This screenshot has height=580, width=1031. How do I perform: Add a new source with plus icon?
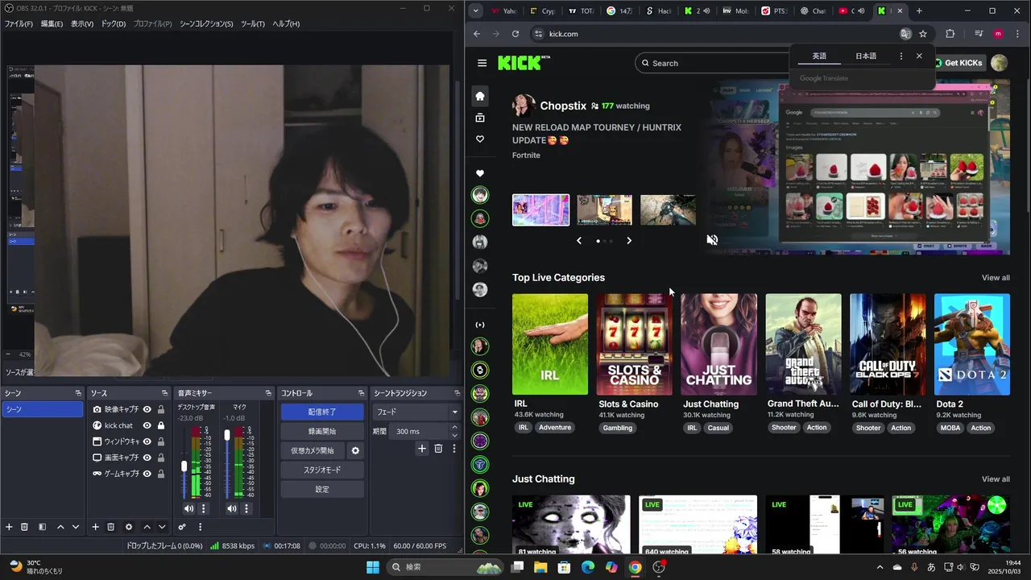[95, 527]
